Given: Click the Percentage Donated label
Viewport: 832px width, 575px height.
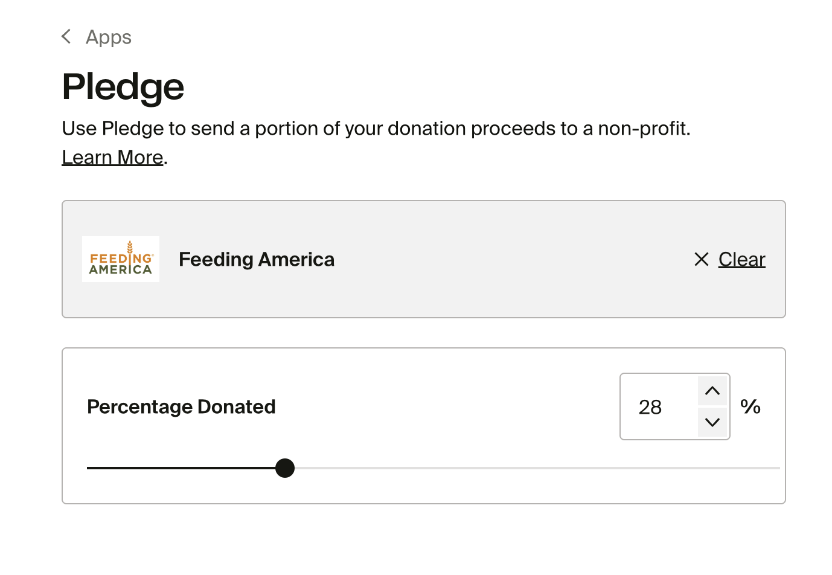Looking at the screenshot, I should (181, 407).
